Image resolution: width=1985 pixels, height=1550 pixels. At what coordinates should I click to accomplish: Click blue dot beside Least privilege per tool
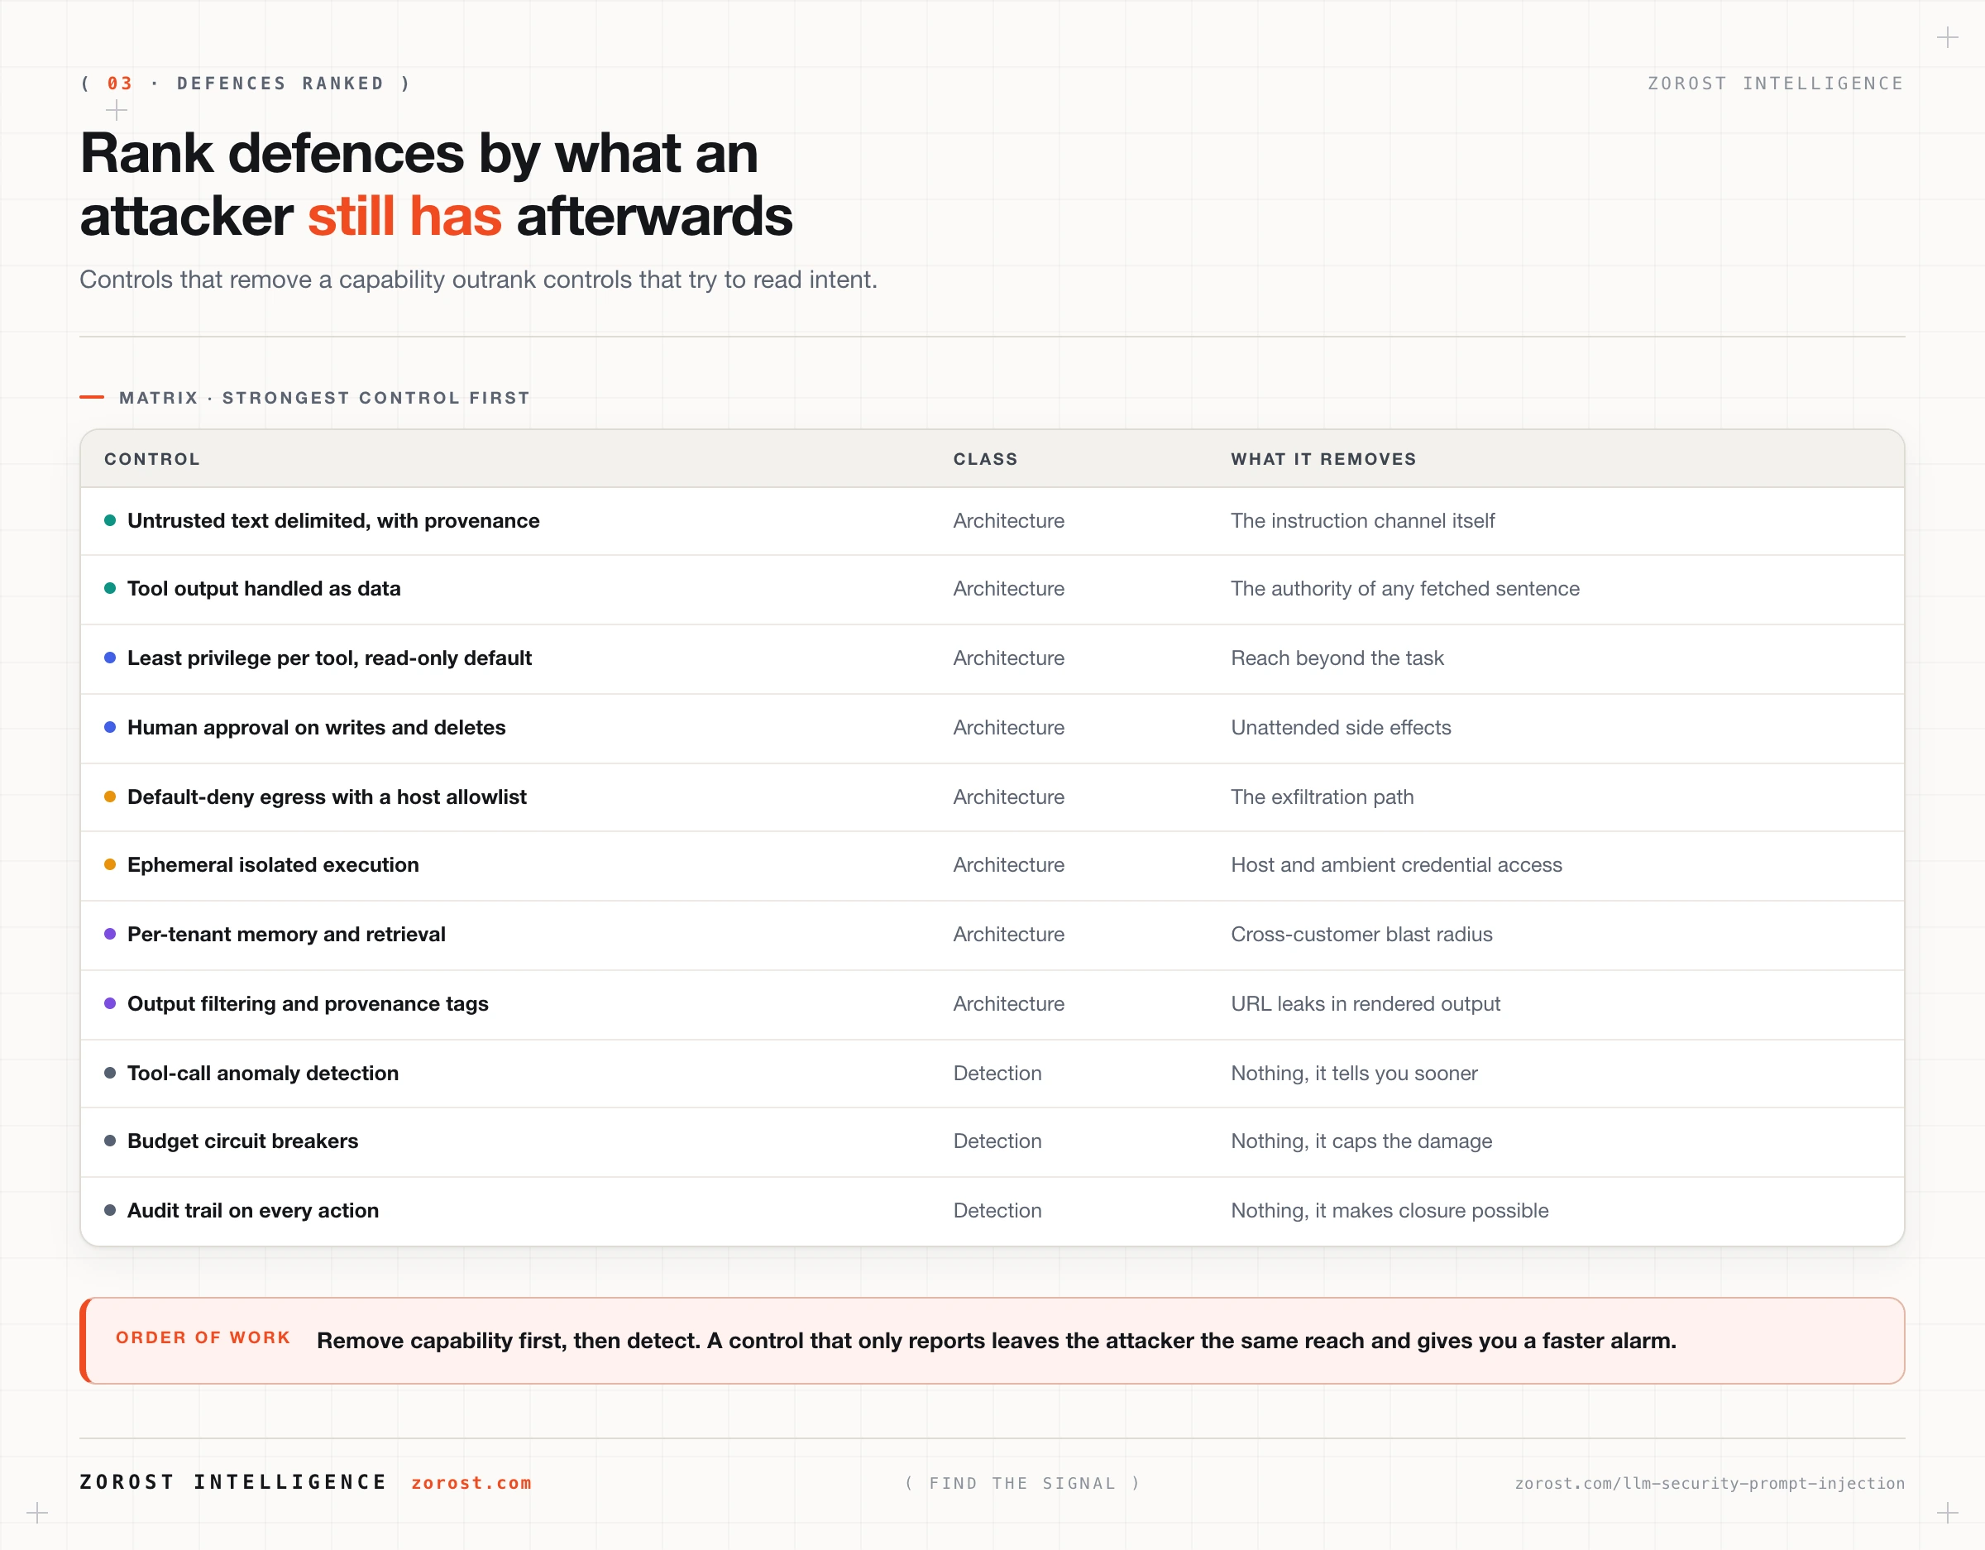click(110, 658)
